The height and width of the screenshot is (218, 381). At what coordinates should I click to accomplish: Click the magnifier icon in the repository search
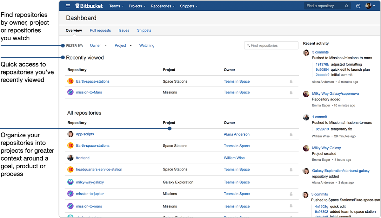pyautogui.click(x=347, y=6)
